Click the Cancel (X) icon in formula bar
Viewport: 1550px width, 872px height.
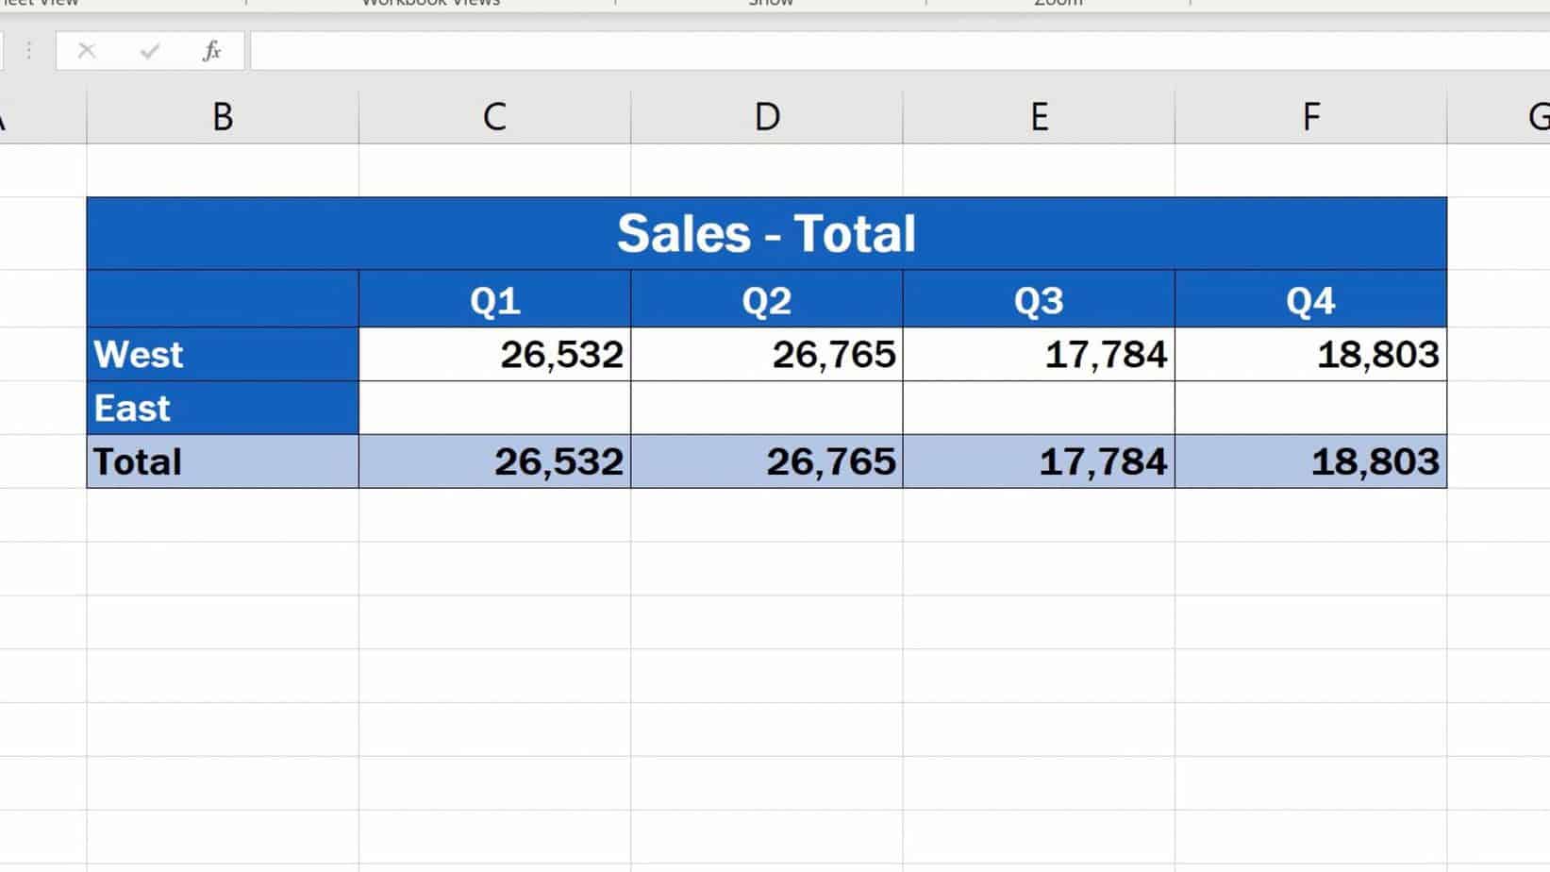coord(87,52)
